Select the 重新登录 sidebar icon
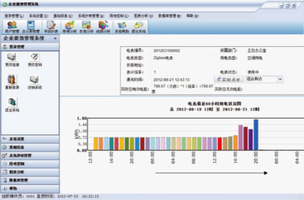Screen dimensions: 304x200 (x=12, y=82)
